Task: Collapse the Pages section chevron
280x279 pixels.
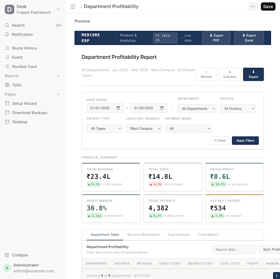Action: (x=58, y=94)
